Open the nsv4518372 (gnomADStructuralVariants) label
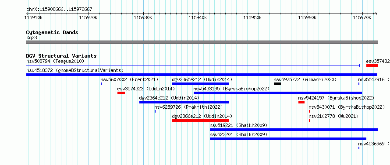 pos(75,70)
